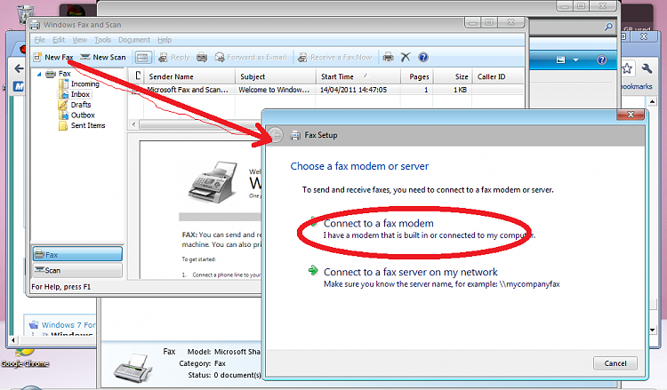Screen dimensions: 667x390
Task: Click the Print icon in the toolbar
Action: point(388,57)
